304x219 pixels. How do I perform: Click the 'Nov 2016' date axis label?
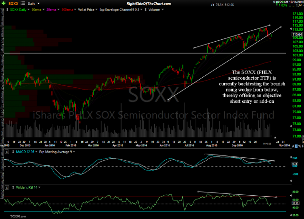click(284, 146)
